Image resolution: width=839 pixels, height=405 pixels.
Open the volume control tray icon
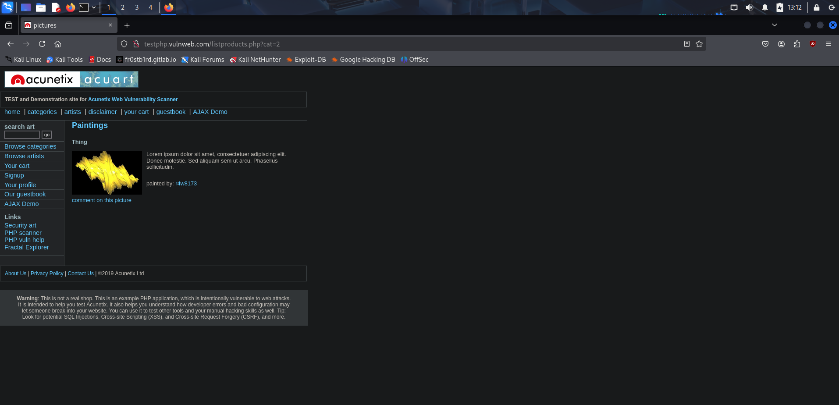coord(750,7)
